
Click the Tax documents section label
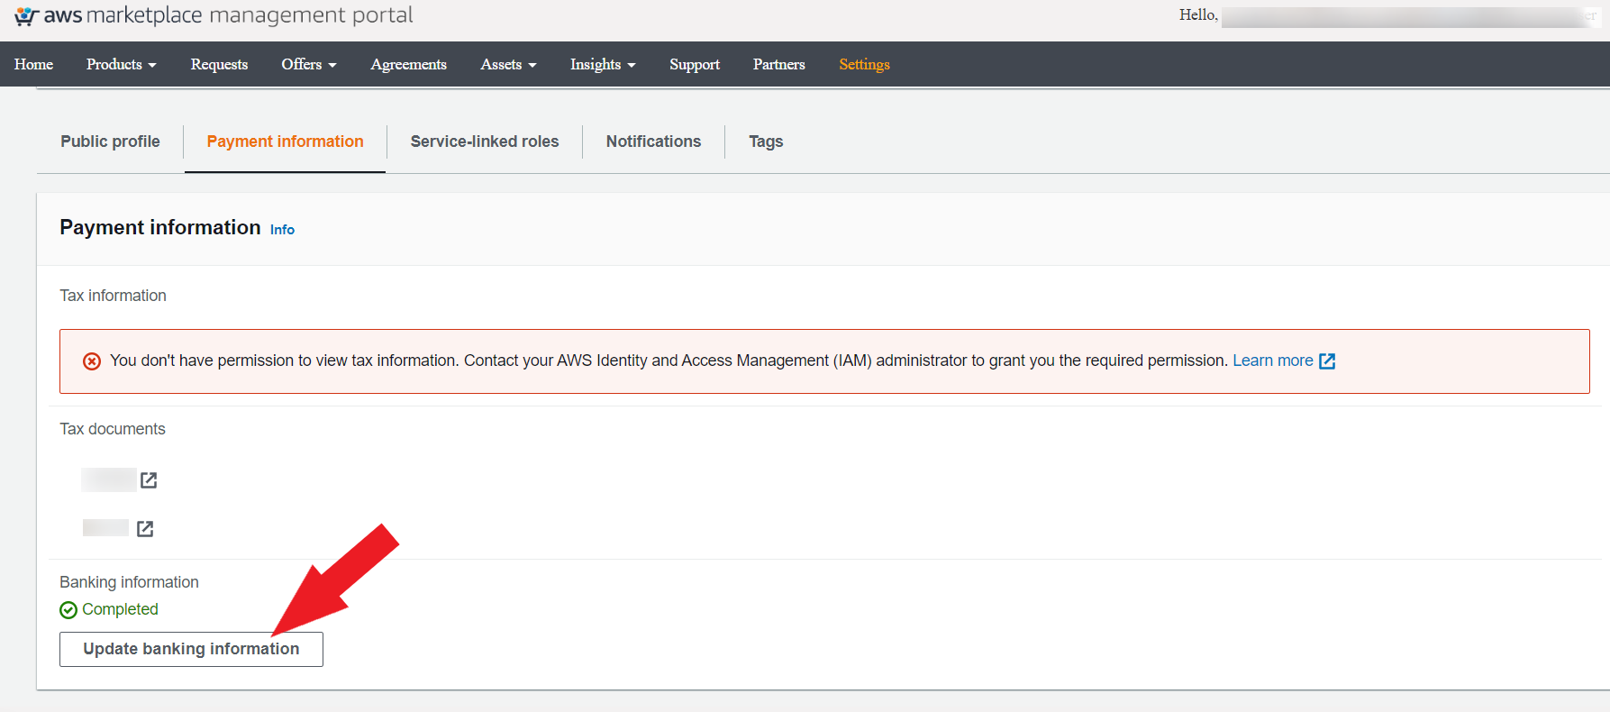click(x=113, y=429)
